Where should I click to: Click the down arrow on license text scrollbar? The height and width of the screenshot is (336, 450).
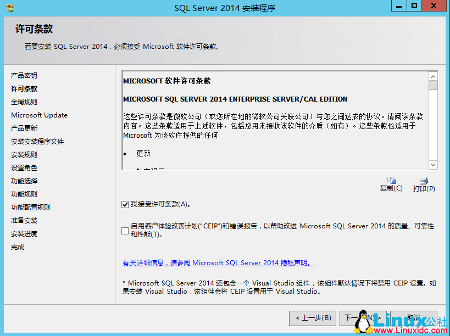433,164
